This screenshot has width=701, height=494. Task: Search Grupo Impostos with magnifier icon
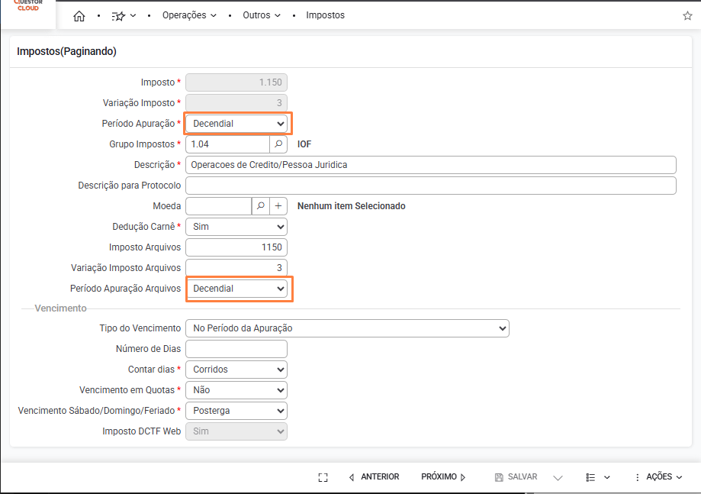(x=278, y=144)
